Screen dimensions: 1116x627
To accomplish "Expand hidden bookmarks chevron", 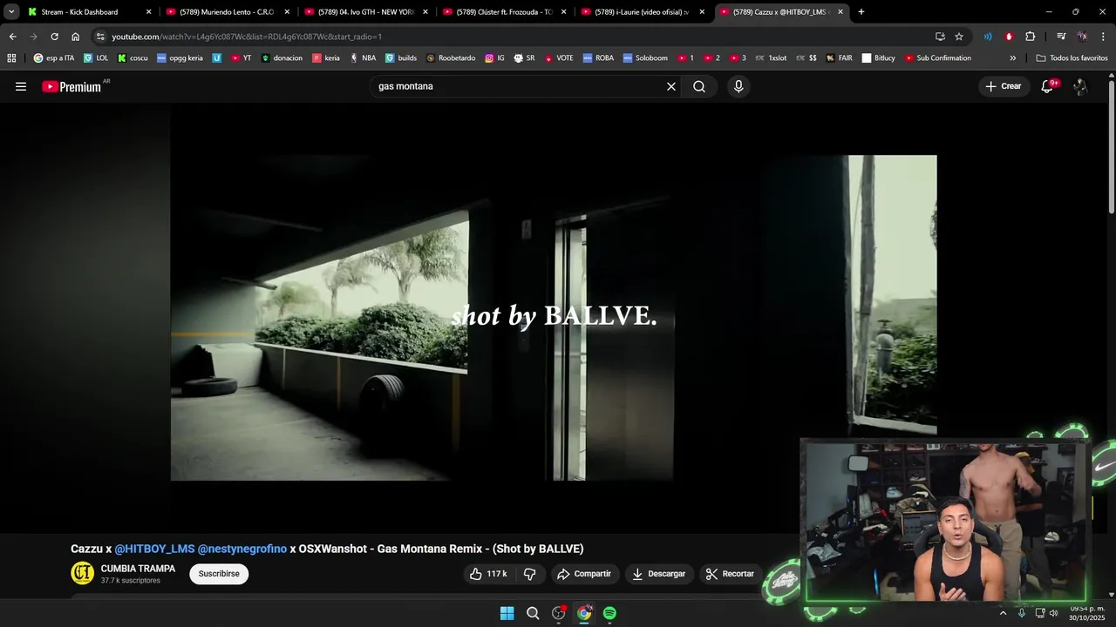I will (x=1012, y=58).
